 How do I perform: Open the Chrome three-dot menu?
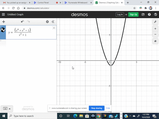click(x=156, y=8)
